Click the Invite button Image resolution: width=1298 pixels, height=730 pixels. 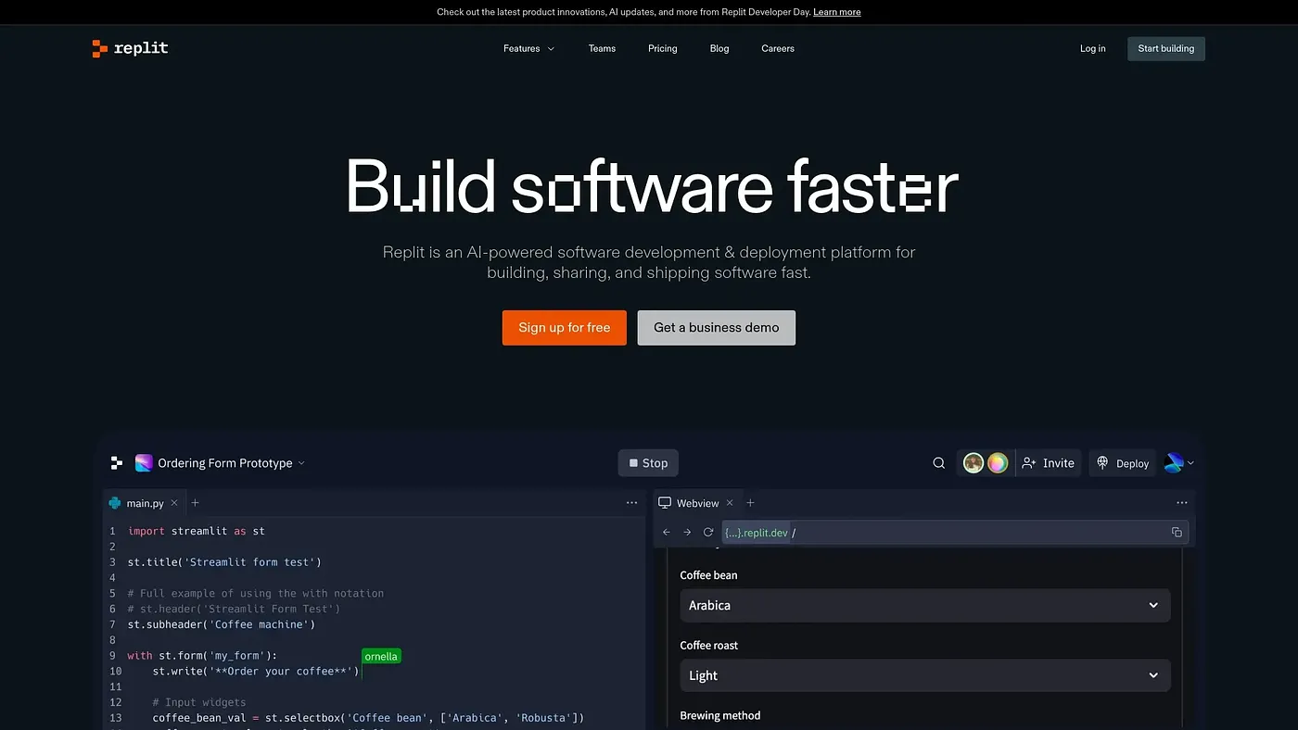tap(1049, 463)
